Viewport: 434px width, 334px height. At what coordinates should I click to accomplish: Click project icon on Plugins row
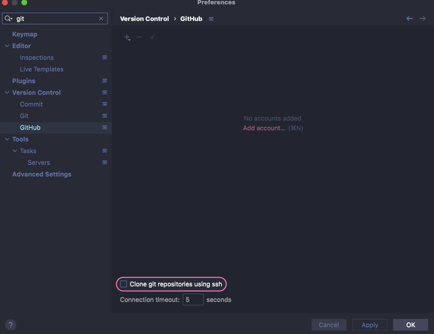(104, 81)
